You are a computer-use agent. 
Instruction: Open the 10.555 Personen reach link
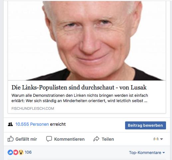pos(32,124)
